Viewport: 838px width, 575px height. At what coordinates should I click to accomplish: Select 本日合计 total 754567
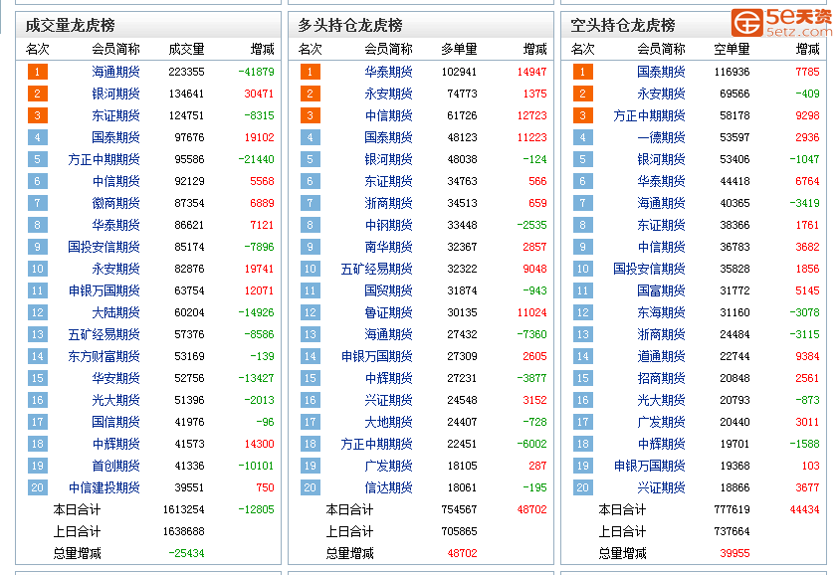click(x=459, y=509)
